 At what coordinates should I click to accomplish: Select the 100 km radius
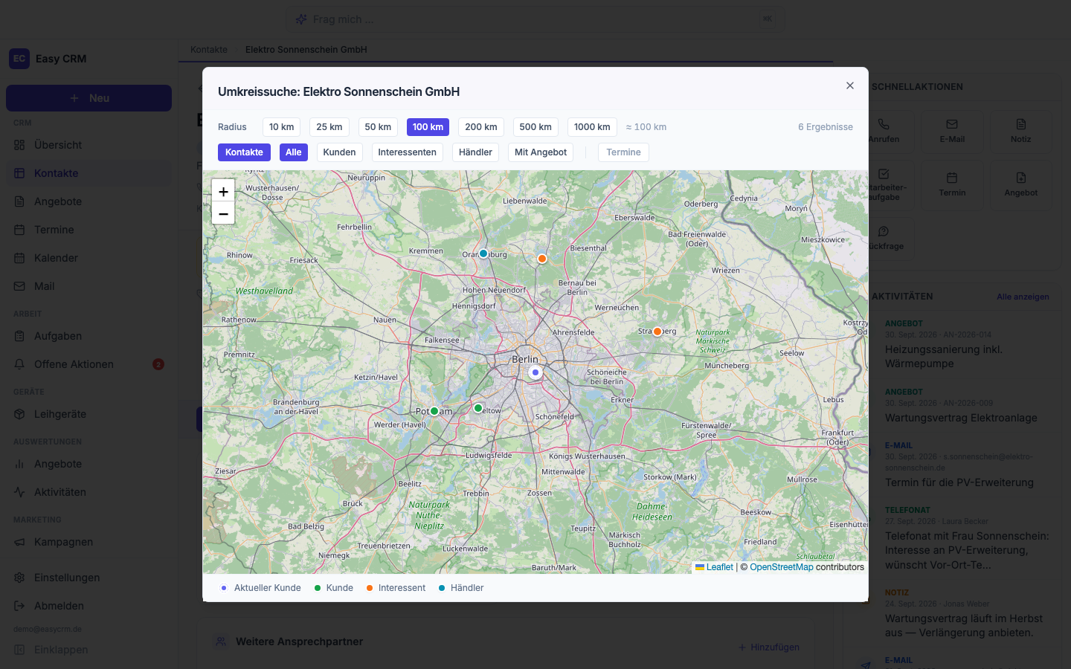click(x=428, y=127)
